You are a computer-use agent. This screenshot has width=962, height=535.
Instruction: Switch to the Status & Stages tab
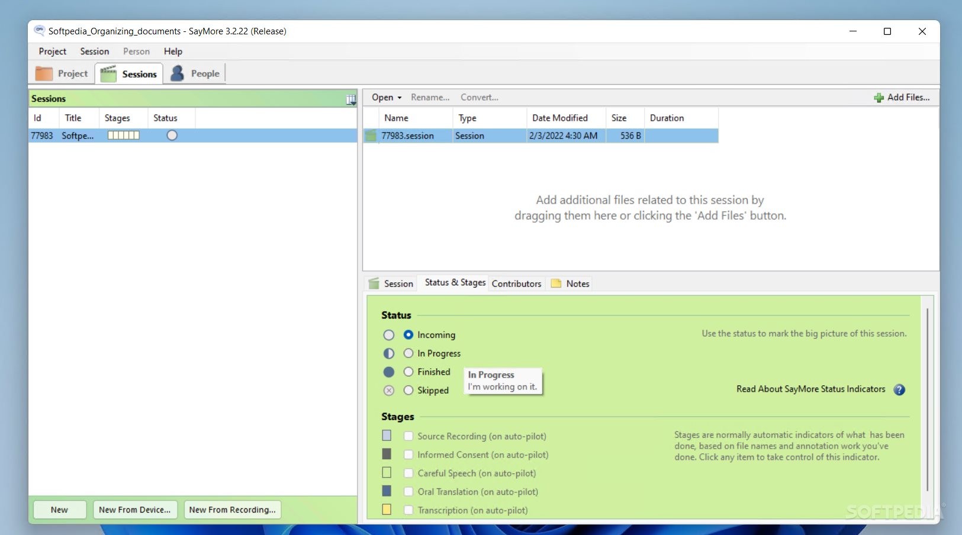(x=455, y=283)
